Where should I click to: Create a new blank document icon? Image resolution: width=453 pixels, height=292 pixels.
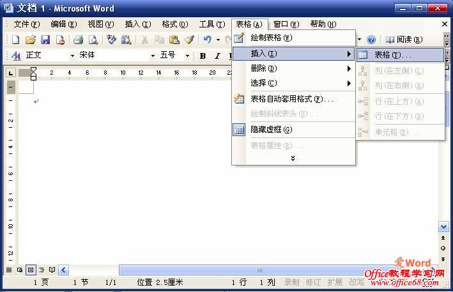[15, 40]
